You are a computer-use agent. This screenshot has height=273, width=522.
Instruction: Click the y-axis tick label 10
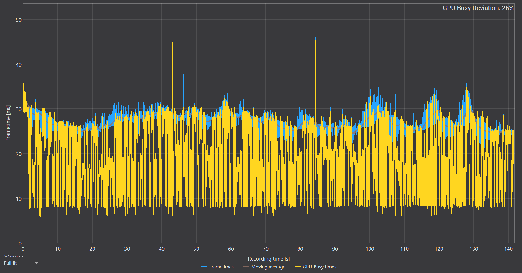click(19, 199)
